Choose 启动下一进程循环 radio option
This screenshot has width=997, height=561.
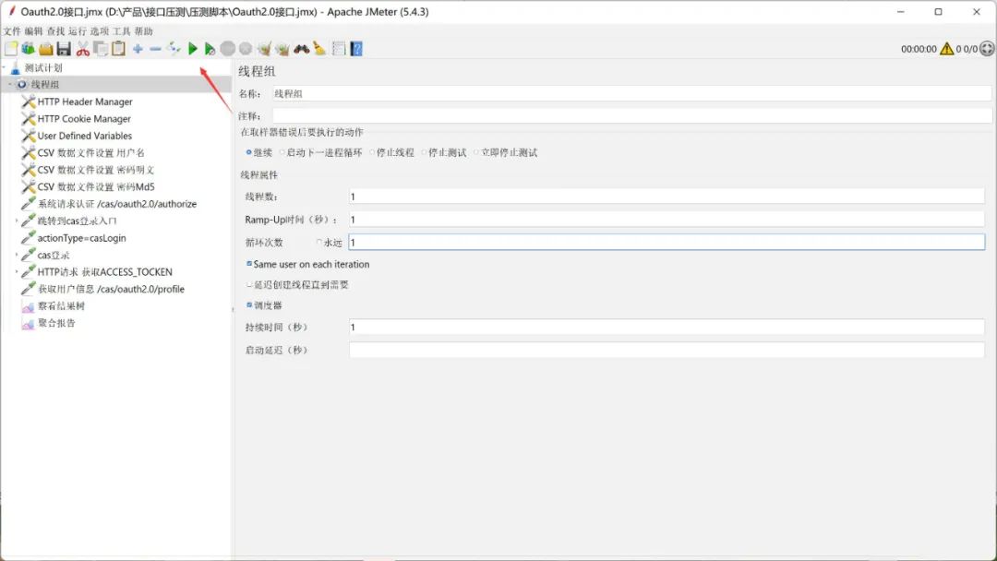(282, 152)
